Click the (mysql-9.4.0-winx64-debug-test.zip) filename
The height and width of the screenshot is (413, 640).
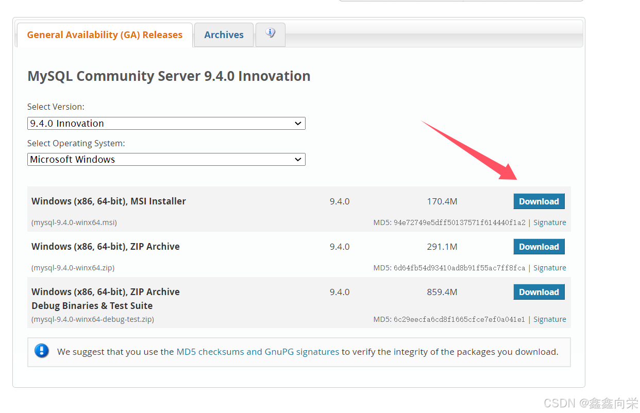(93, 319)
